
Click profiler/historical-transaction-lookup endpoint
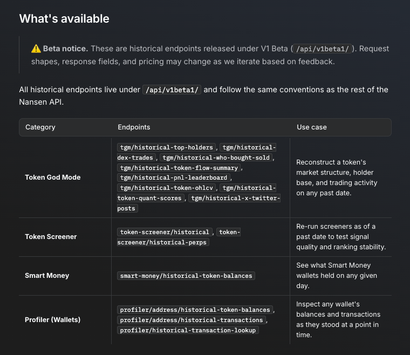(x=188, y=330)
